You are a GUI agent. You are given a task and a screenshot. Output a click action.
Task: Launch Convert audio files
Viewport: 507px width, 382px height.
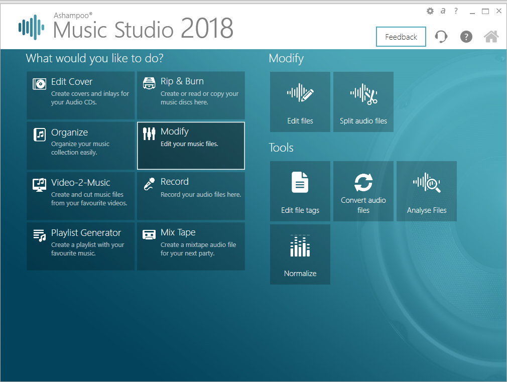click(x=363, y=191)
